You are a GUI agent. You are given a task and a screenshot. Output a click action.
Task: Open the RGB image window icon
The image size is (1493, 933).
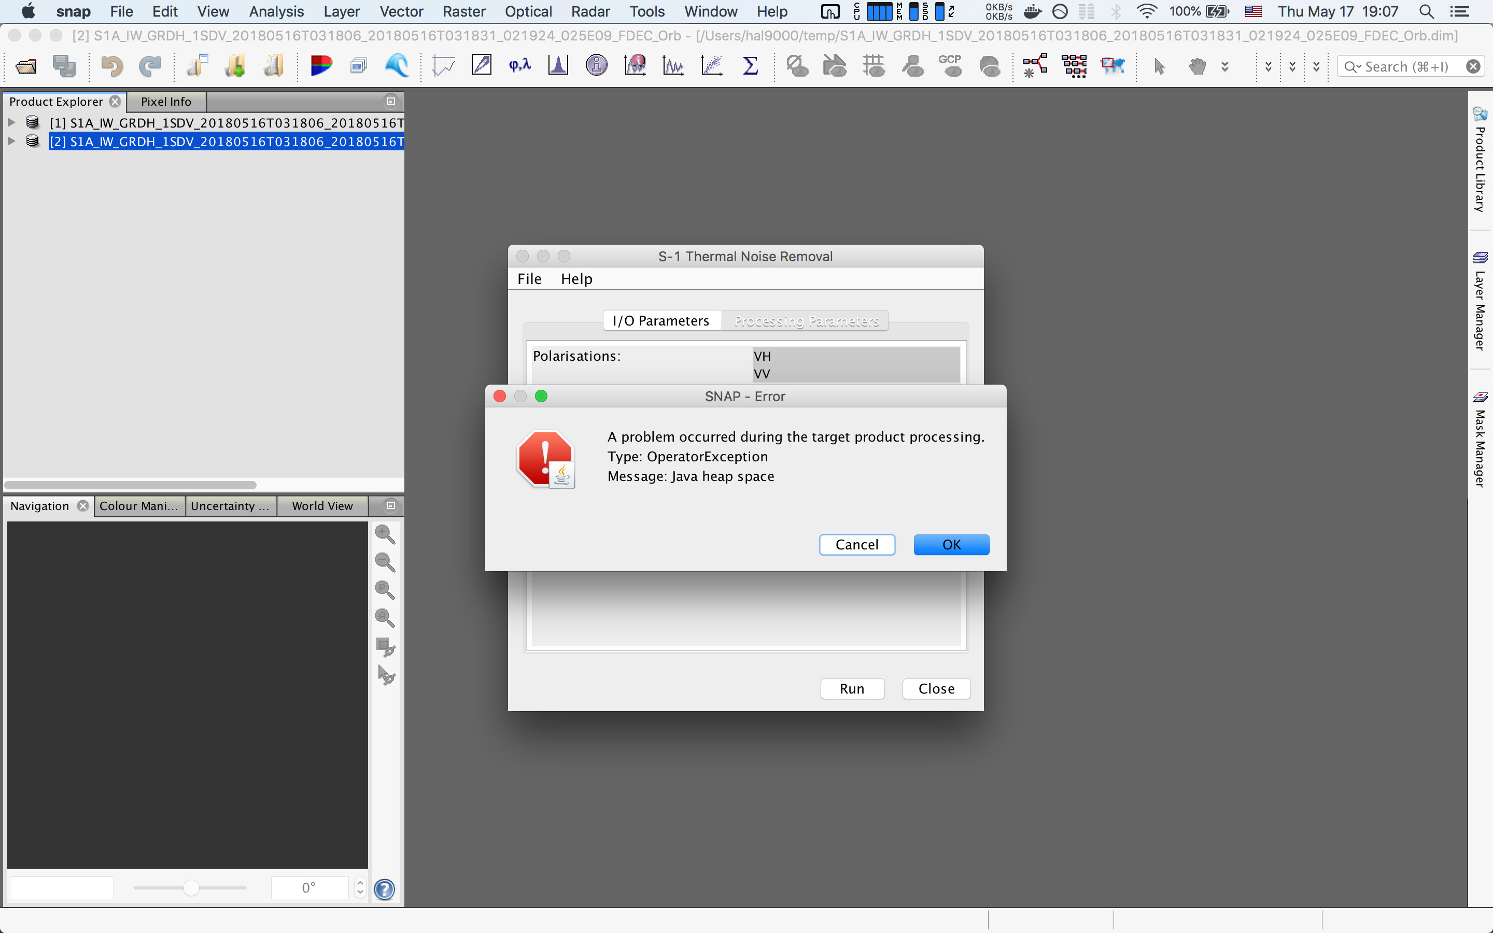coord(321,65)
